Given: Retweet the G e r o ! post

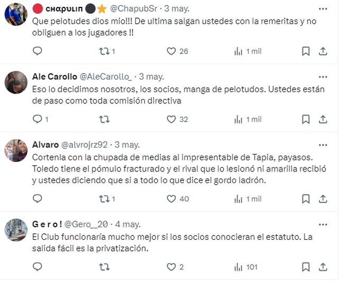Looking at the screenshot, I should coord(105,267).
